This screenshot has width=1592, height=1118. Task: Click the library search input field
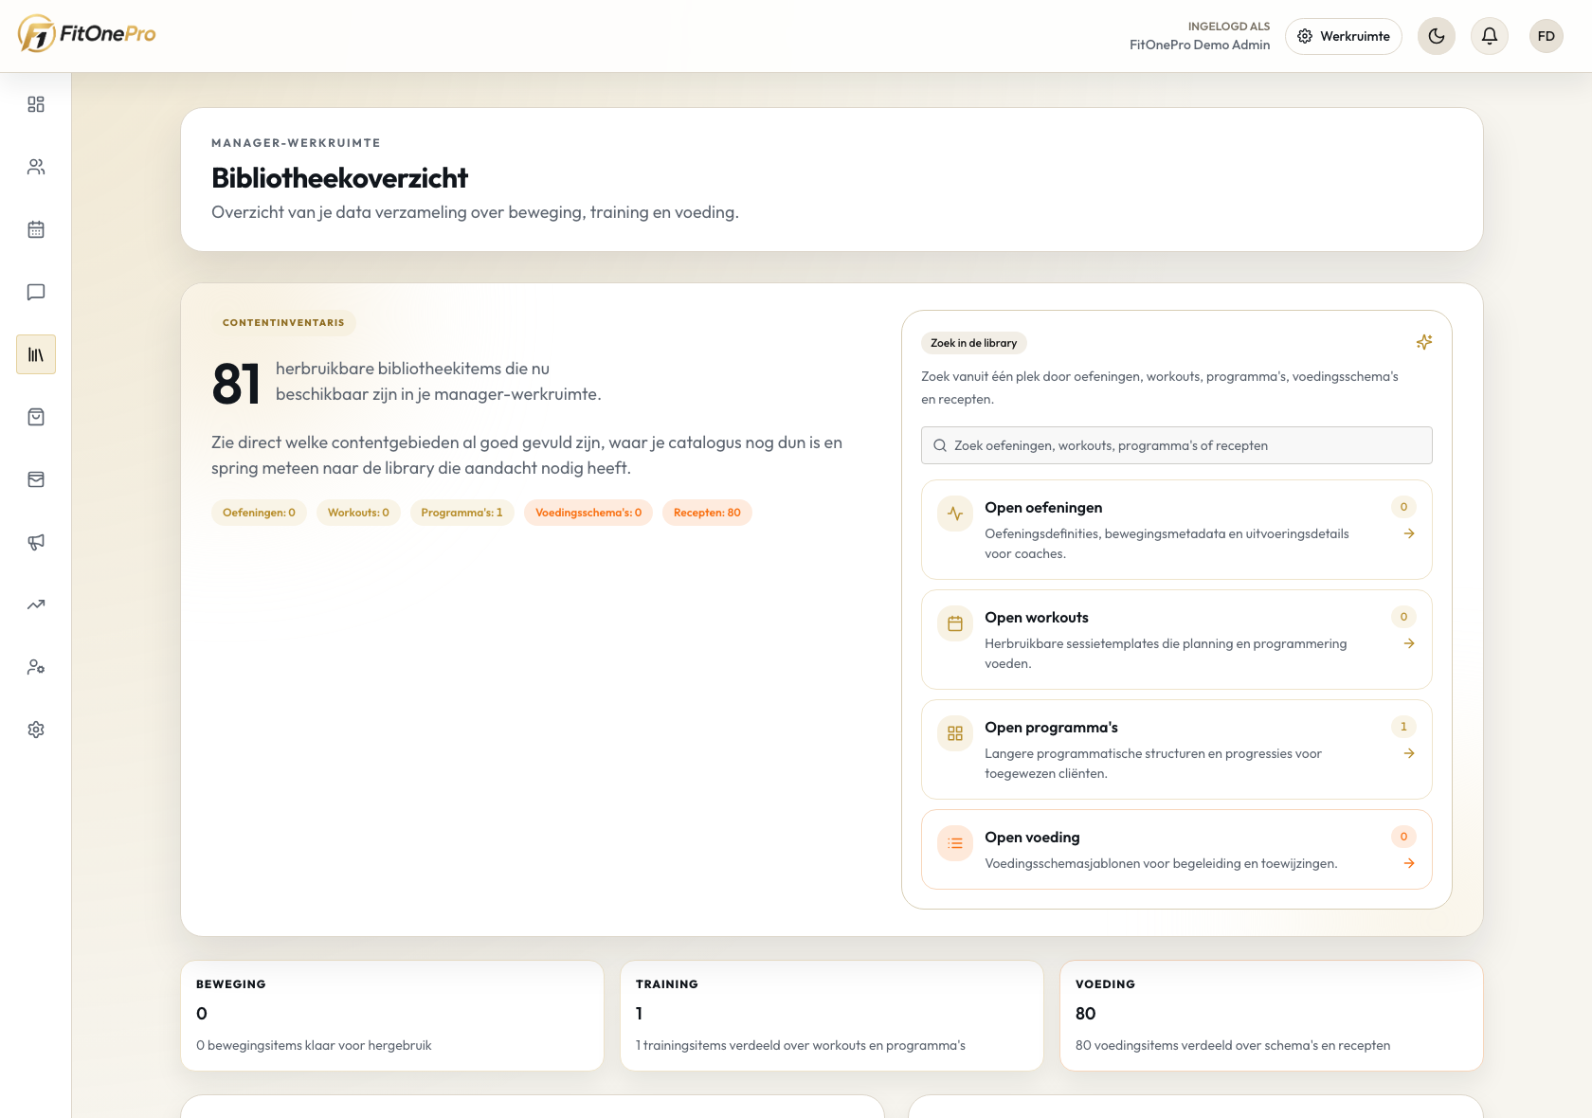[1177, 445]
